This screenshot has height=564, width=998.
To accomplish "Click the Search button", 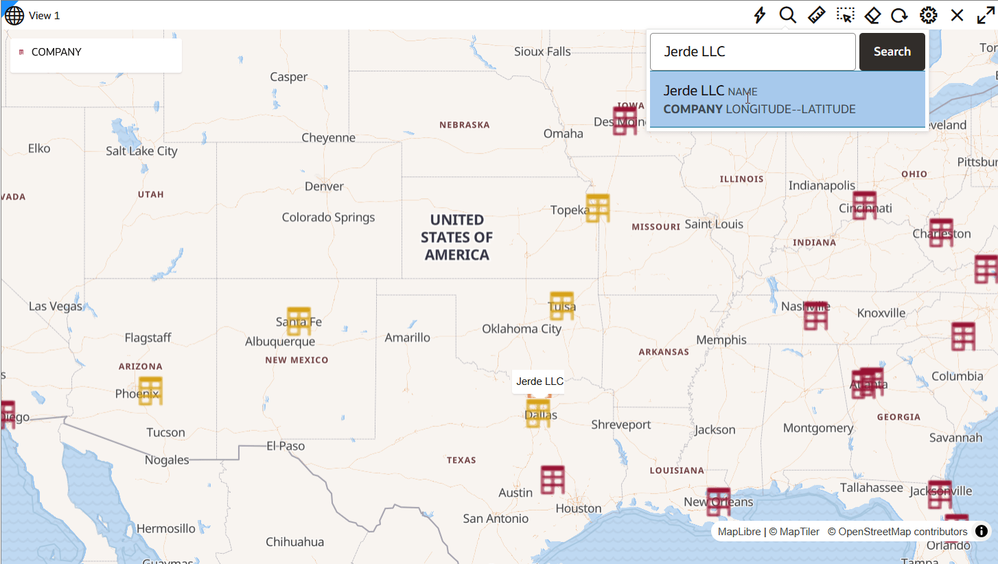I will (x=892, y=51).
